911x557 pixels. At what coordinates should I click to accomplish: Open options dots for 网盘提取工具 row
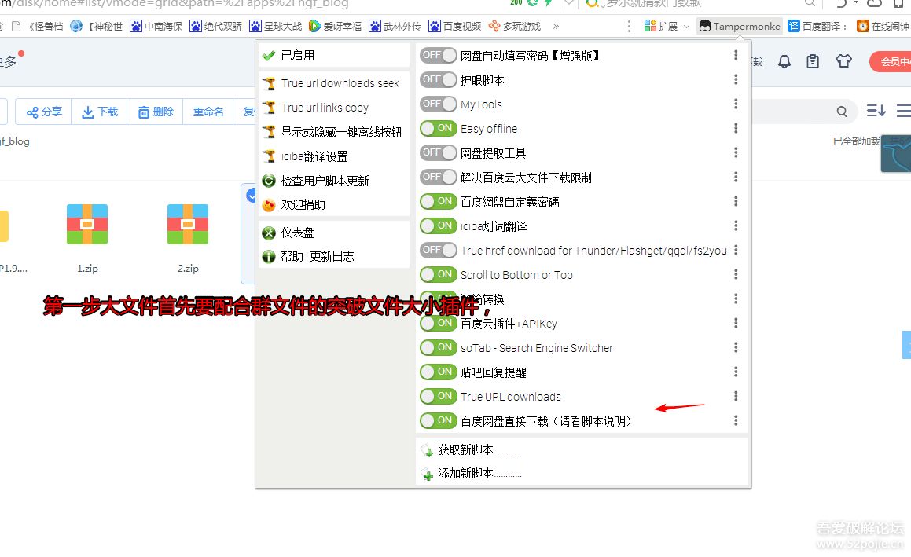coord(736,152)
